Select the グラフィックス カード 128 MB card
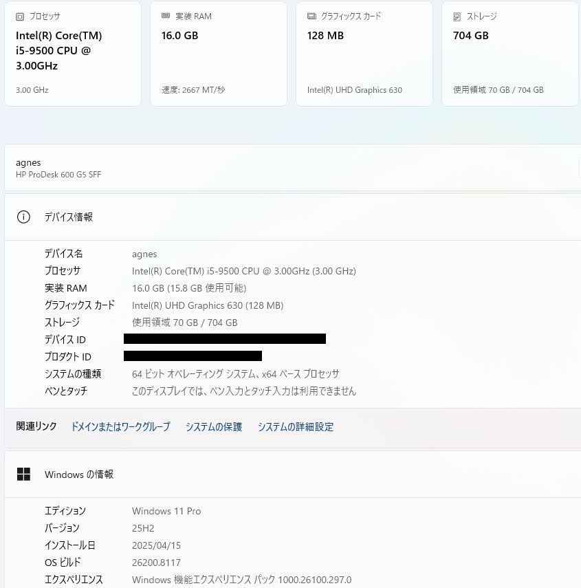 point(364,53)
